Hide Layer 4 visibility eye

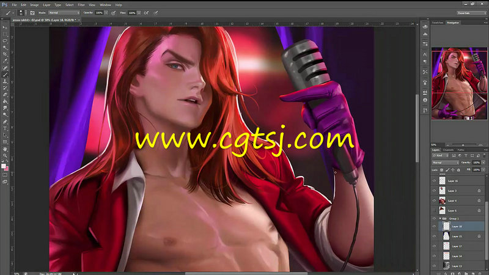click(434, 200)
